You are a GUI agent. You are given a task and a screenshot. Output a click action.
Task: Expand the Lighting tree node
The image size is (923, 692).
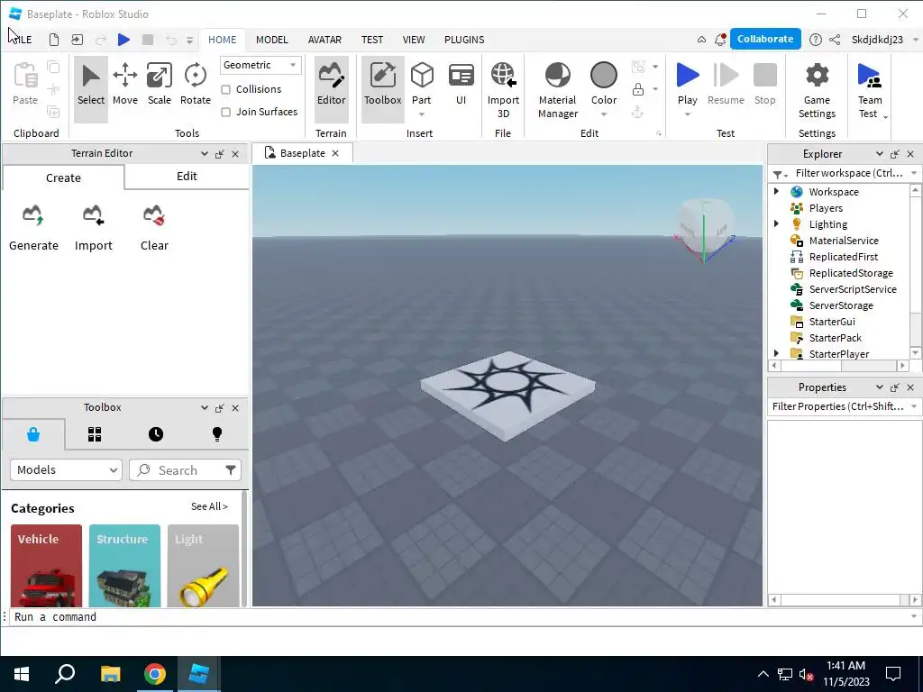(x=776, y=223)
